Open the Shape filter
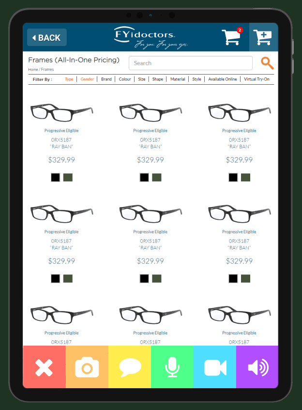The height and width of the screenshot is (410, 302). point(158,79)
